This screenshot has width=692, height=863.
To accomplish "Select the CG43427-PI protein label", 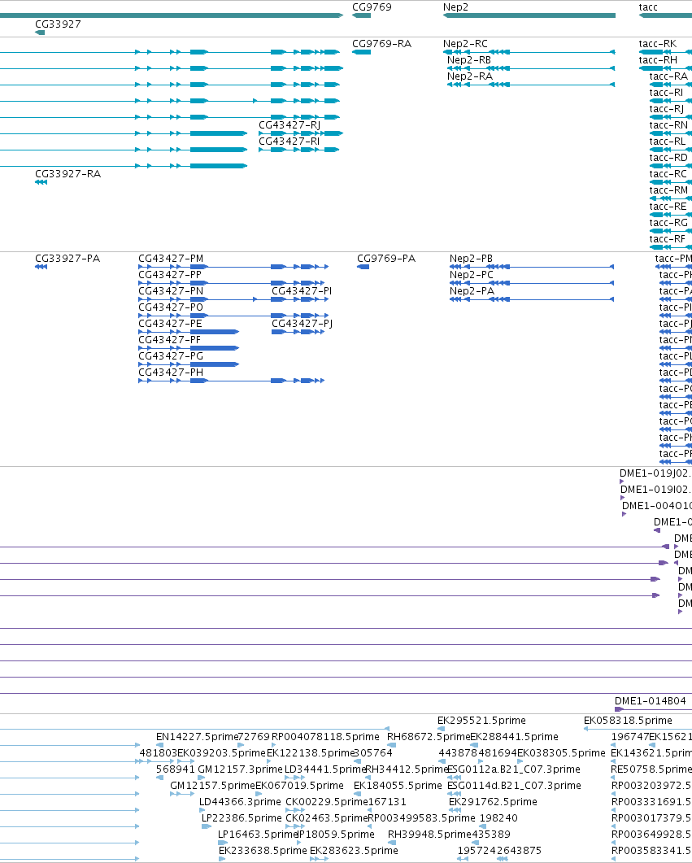I will pyautogui.click(x=302, y=290).
